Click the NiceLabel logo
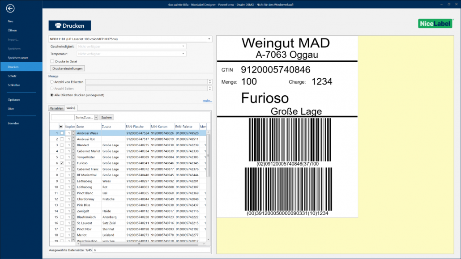This screenshot has height=259, width=461. point(435,24)
